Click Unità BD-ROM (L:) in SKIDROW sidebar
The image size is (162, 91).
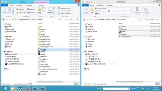tap(96, 64)
